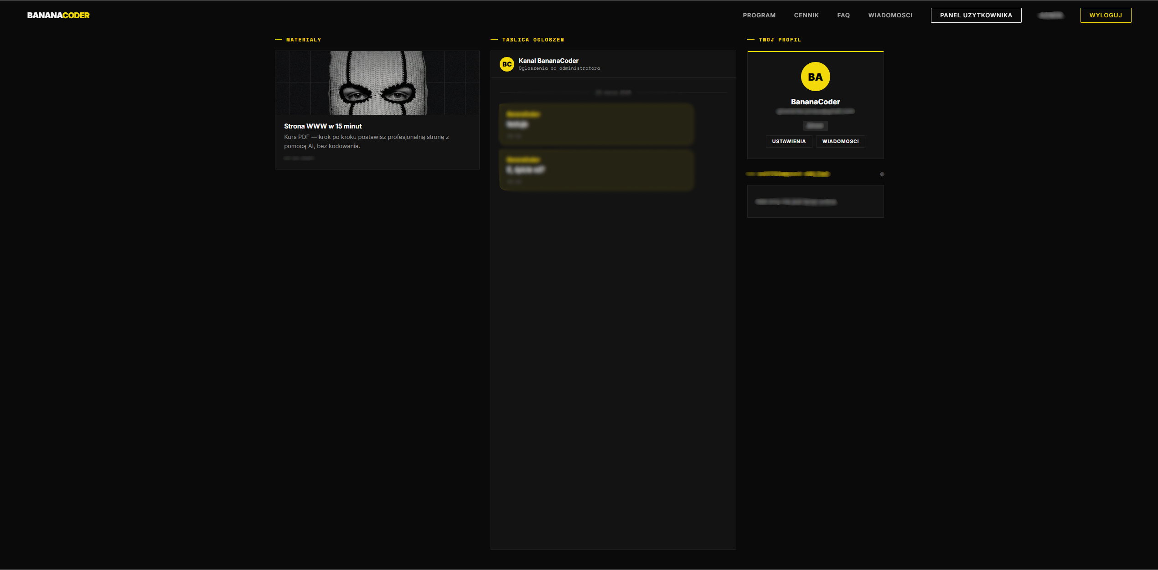Screen dimensions: 1158x570
Task: Open USTAWIENIA in the profile card
Action: pyautogui.click(x=788, y=141)
